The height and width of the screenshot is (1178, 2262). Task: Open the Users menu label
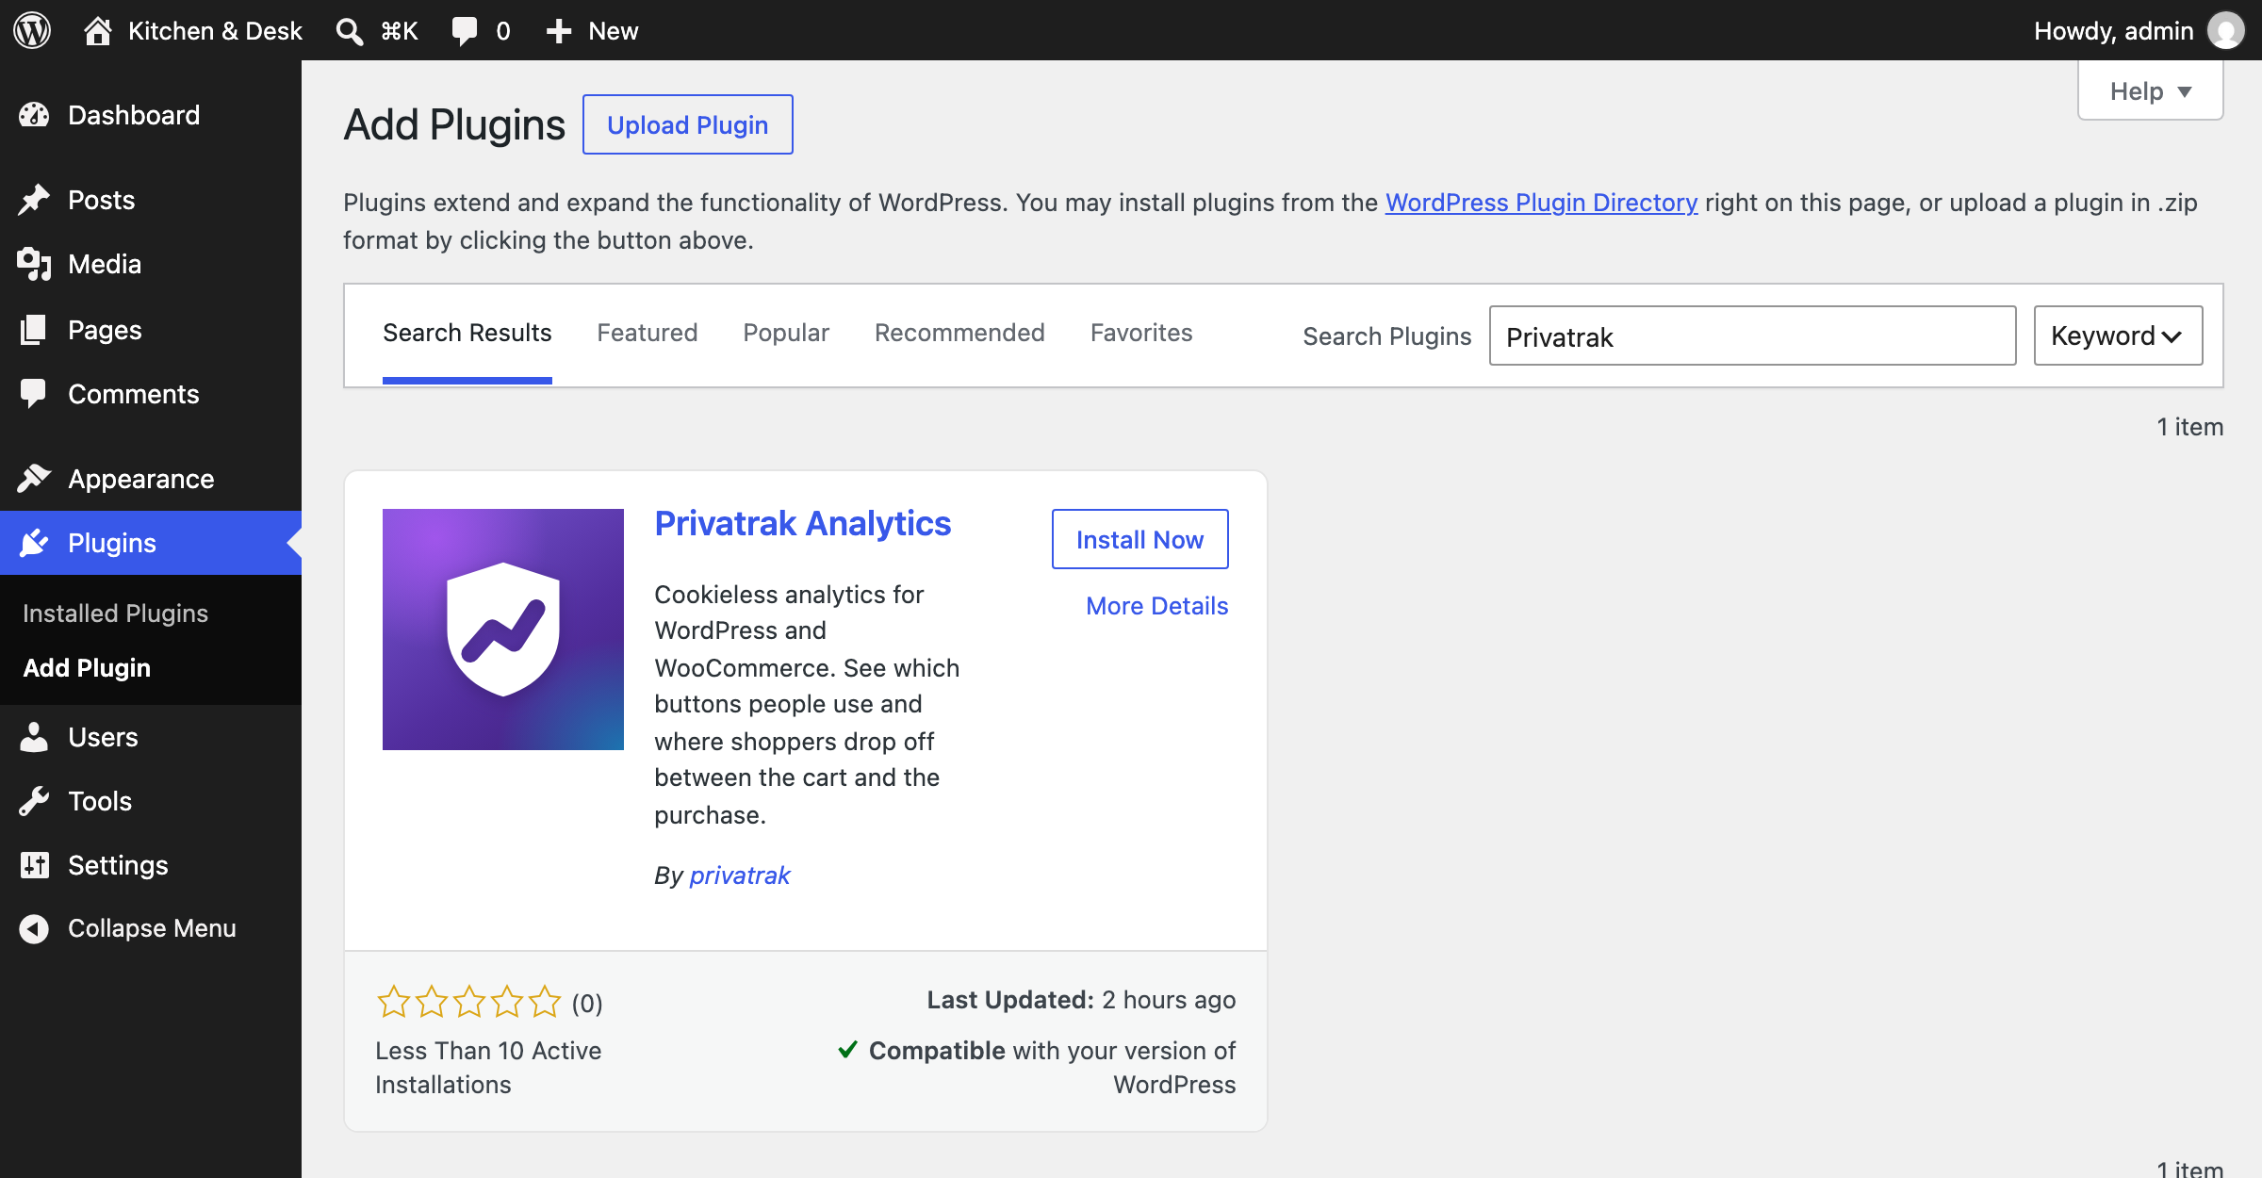[x=103, y=737]
